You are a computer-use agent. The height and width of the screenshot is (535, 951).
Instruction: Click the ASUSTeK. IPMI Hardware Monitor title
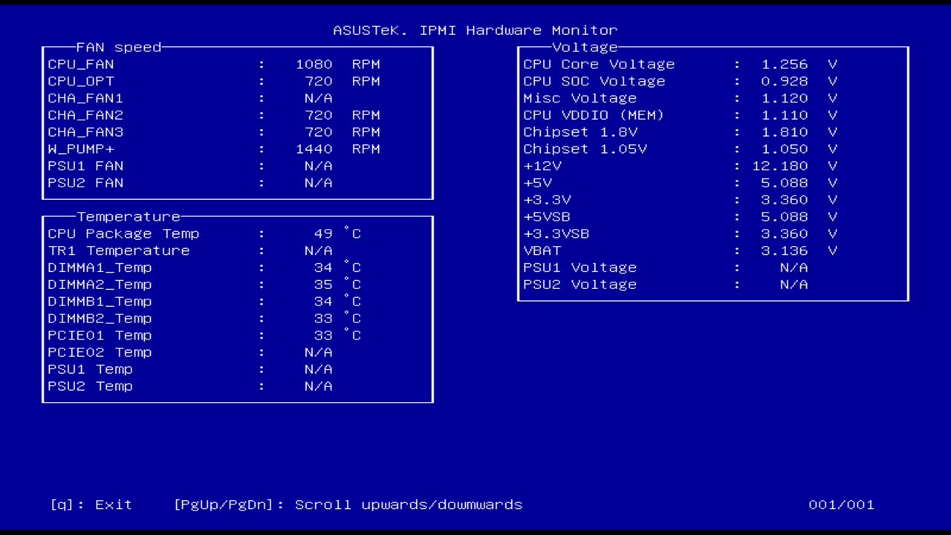pyautogui.click(x=475, y=30)
